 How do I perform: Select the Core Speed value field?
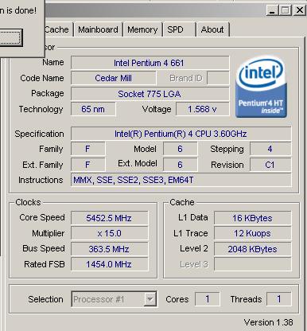tap(110, 218)
